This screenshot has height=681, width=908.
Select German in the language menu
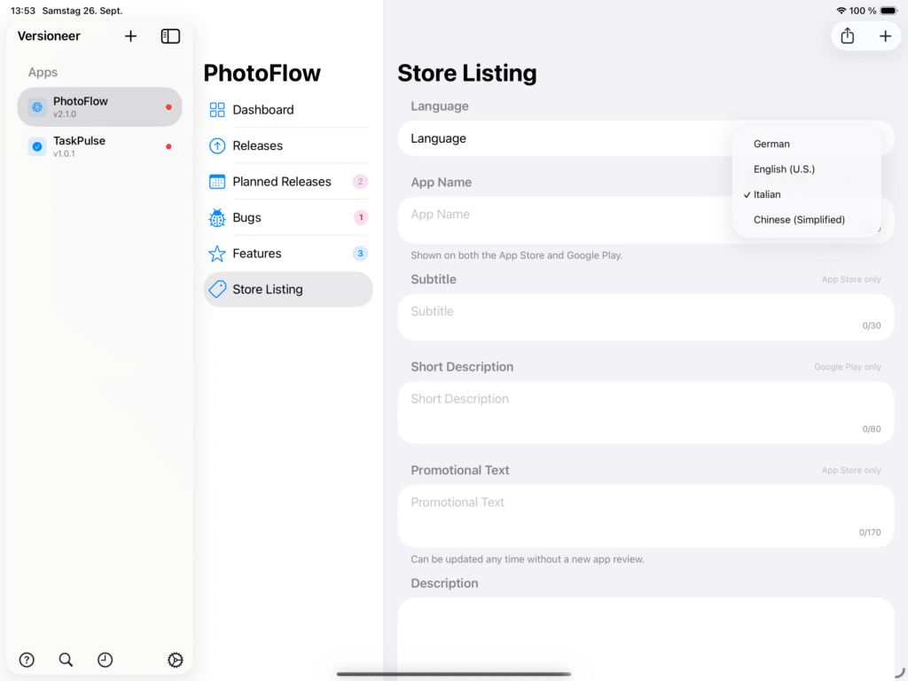pyautogui.click(x=807, y=144)
